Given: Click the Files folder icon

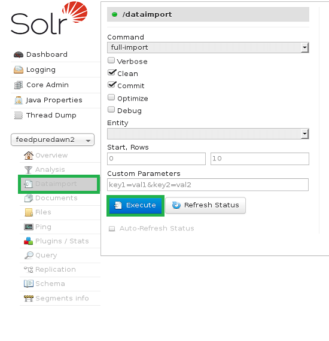Looking at the screenshot, I should [29, 212].
